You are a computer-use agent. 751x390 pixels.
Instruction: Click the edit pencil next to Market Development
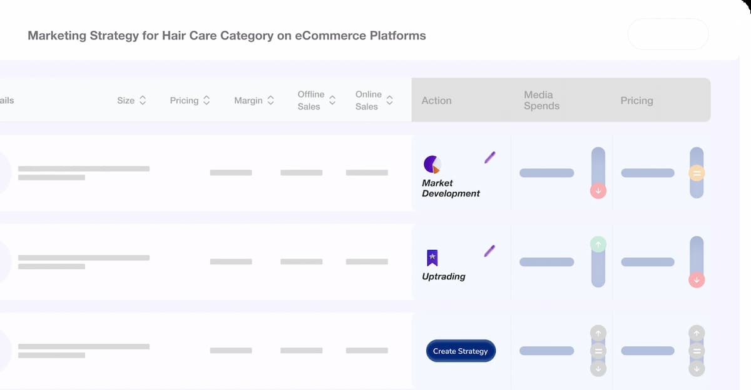489,157
